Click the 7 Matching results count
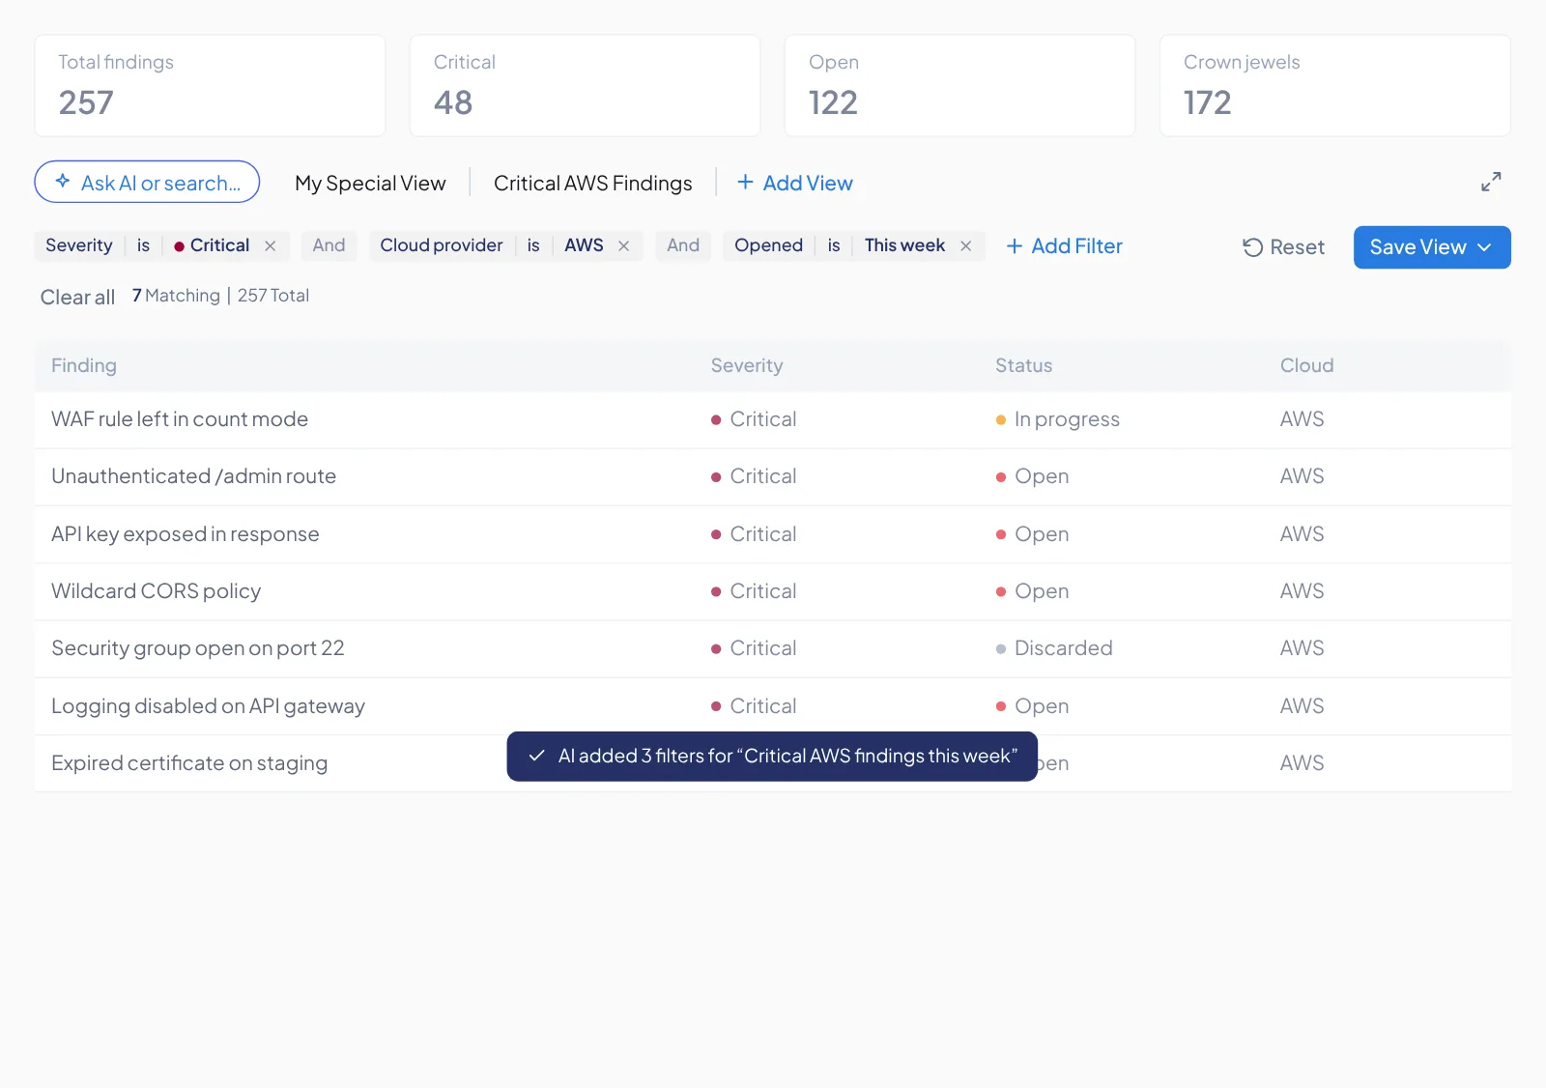Image resolution: width=1546 pixels, height=1088 pixels. pyautogui.click(x=176, y=296)
